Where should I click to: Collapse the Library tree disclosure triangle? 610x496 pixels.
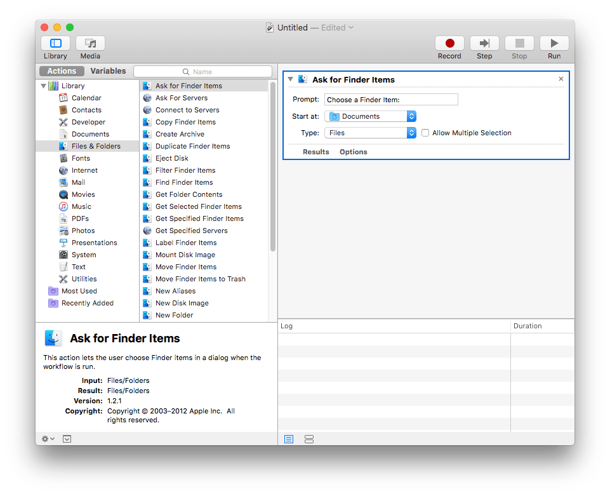[x=43, y=86]
